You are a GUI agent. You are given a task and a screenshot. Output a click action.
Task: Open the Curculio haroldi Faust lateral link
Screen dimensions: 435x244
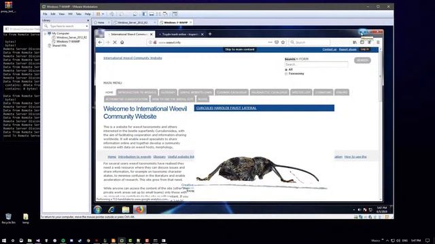[226, 108]
